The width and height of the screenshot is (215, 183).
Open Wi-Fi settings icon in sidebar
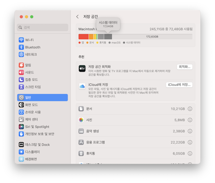[x=21, y=40]
